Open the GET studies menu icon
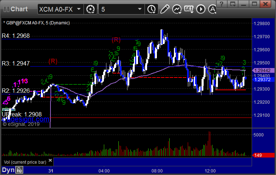The height and width of the screenshot is (175, 276). pos(189,9)
